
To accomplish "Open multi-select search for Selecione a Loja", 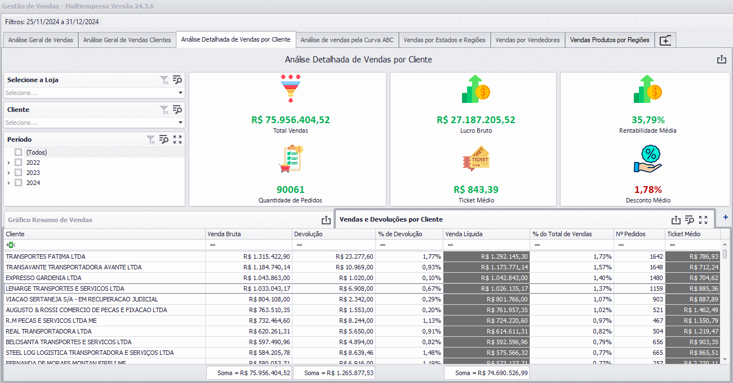I will coord(177,80).
